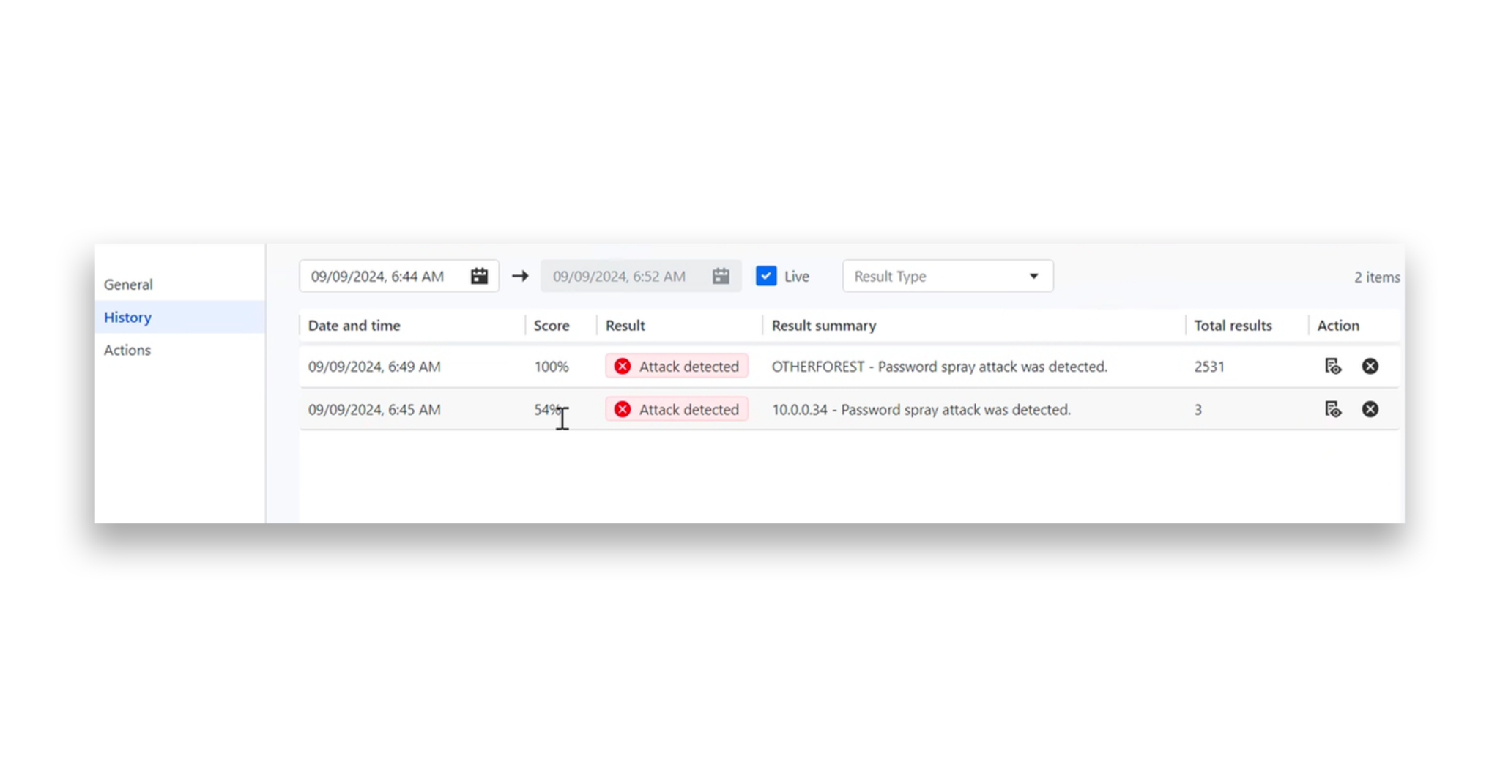Select the History section
This screenshot has height=767, width=1500.
click(x=127, y=317)
